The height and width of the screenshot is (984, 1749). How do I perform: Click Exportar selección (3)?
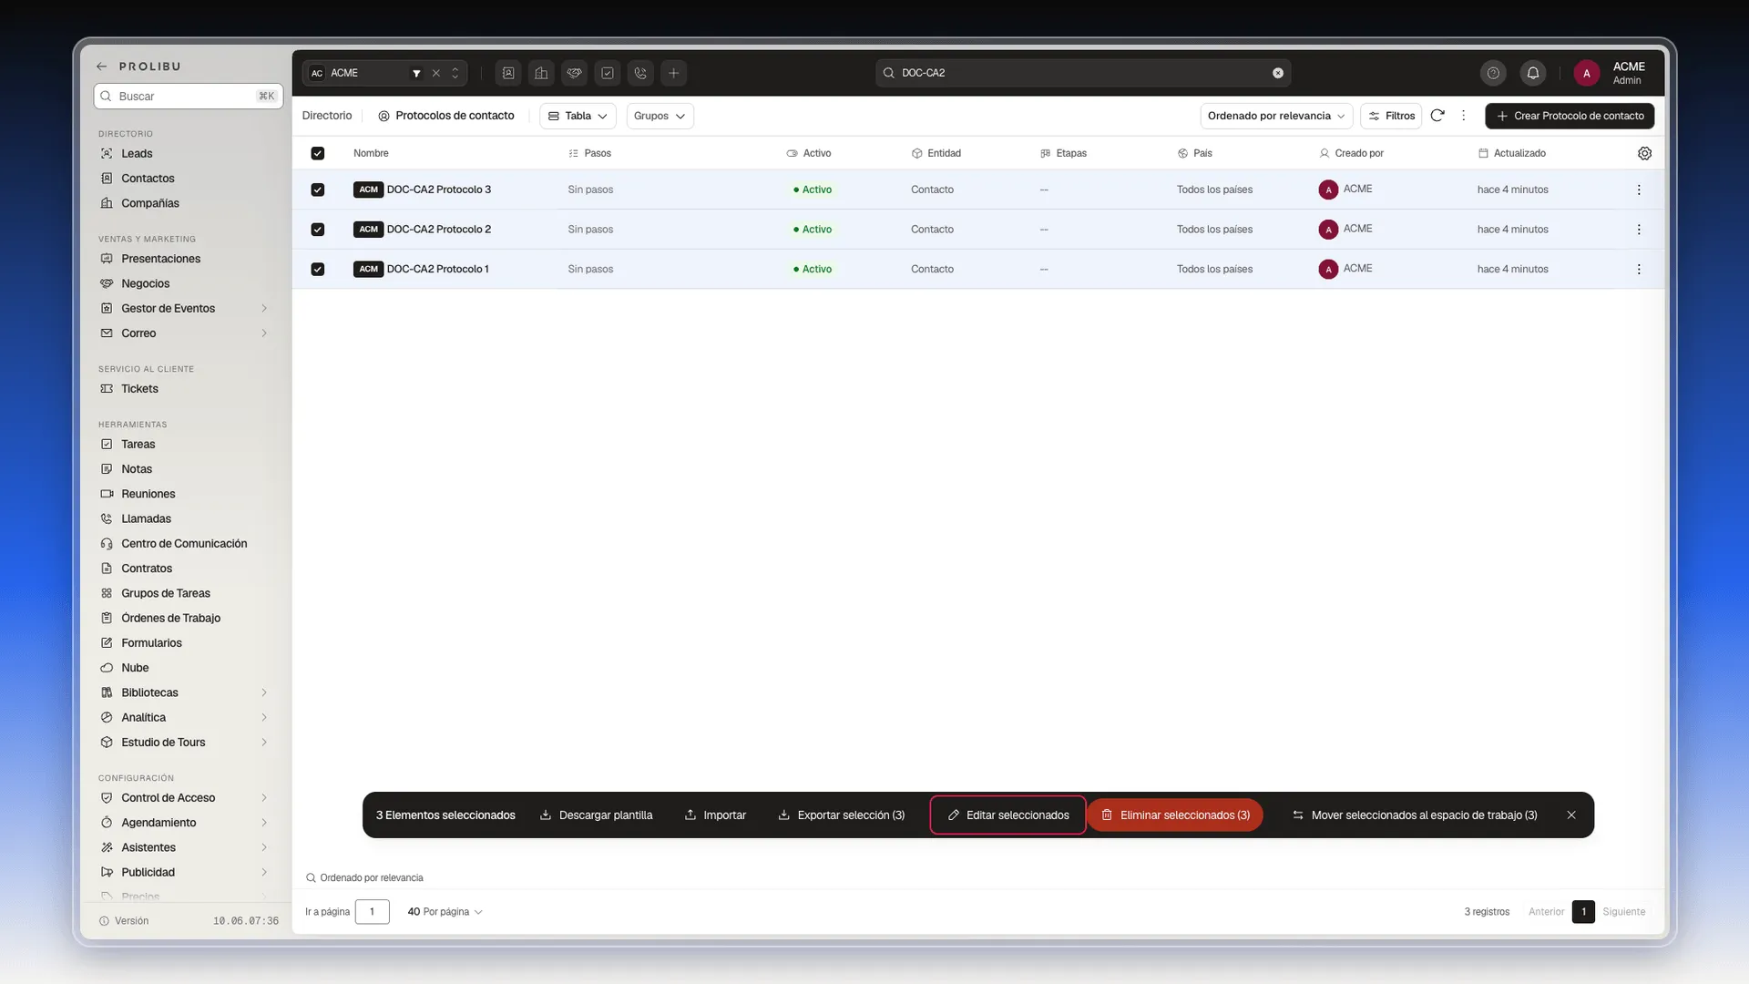841,815
